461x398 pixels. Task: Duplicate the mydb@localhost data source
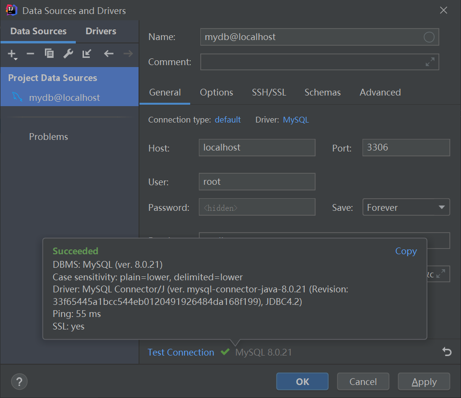pos(49,54)
